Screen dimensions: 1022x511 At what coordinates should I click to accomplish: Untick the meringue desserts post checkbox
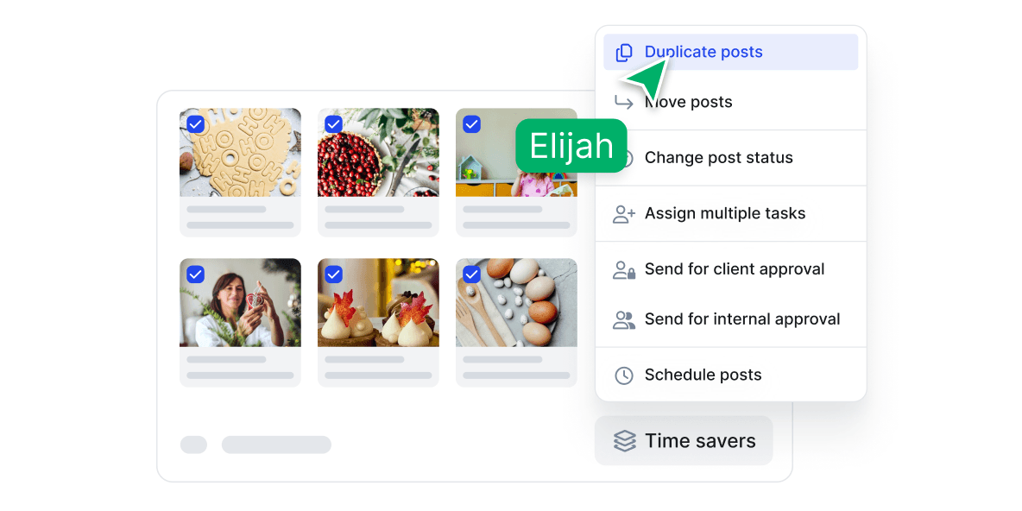[x=334, y=274]
